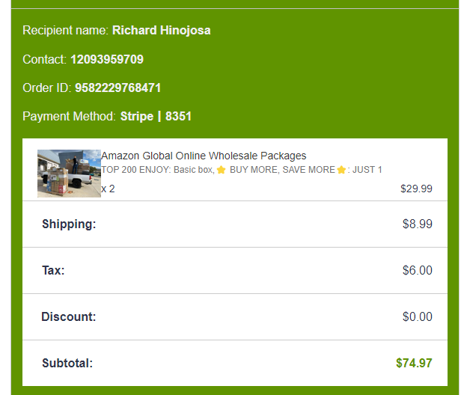The height and width of the screenshot is (395, 467).
Task: Click the star icon before BUY MORE
Action: tap(222, 170)
